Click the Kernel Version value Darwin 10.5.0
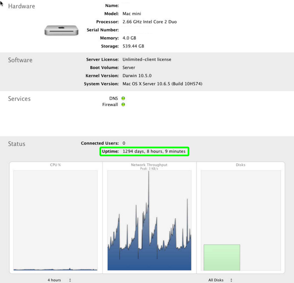This screenshot has height=283, width=294. pyautogui.click(x=137, y=76)
